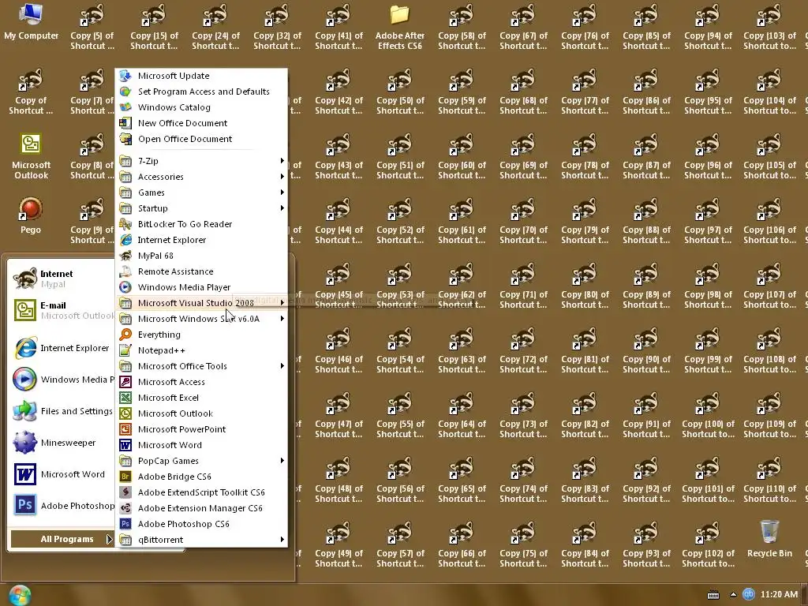
Task: Expand Microsoft Visual Studio 2008 submenu
Action: click(201, 303)
